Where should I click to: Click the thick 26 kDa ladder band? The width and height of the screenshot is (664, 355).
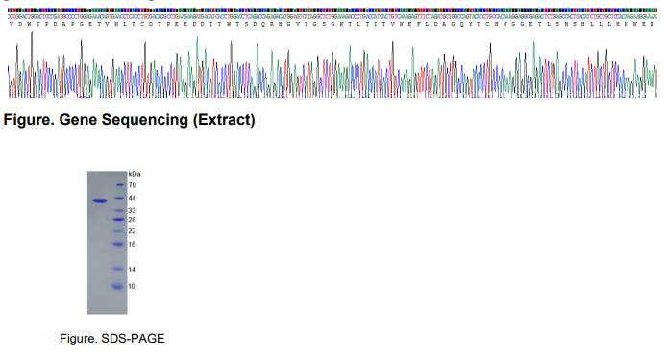pos(118,220)
